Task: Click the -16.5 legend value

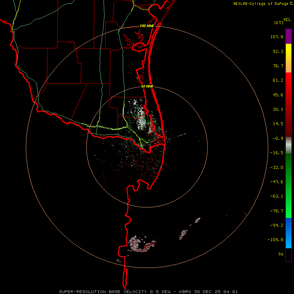Action: click(x=277, y=153)
